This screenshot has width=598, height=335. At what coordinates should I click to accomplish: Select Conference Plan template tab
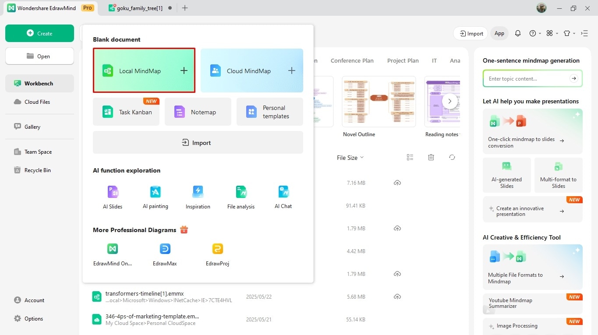tap(352, 60)
